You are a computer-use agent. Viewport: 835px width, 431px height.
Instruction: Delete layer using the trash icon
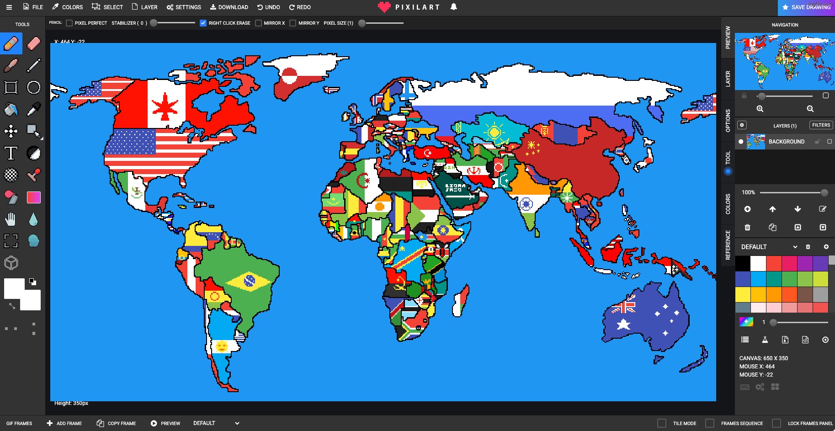(x=747, y=227)
